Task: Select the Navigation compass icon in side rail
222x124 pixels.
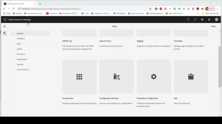Action: point(4,26)
